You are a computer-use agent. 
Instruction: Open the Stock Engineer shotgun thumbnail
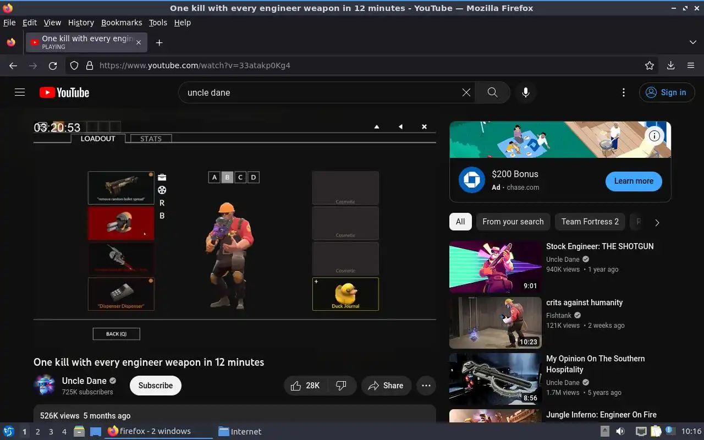(x=496, y=267)
